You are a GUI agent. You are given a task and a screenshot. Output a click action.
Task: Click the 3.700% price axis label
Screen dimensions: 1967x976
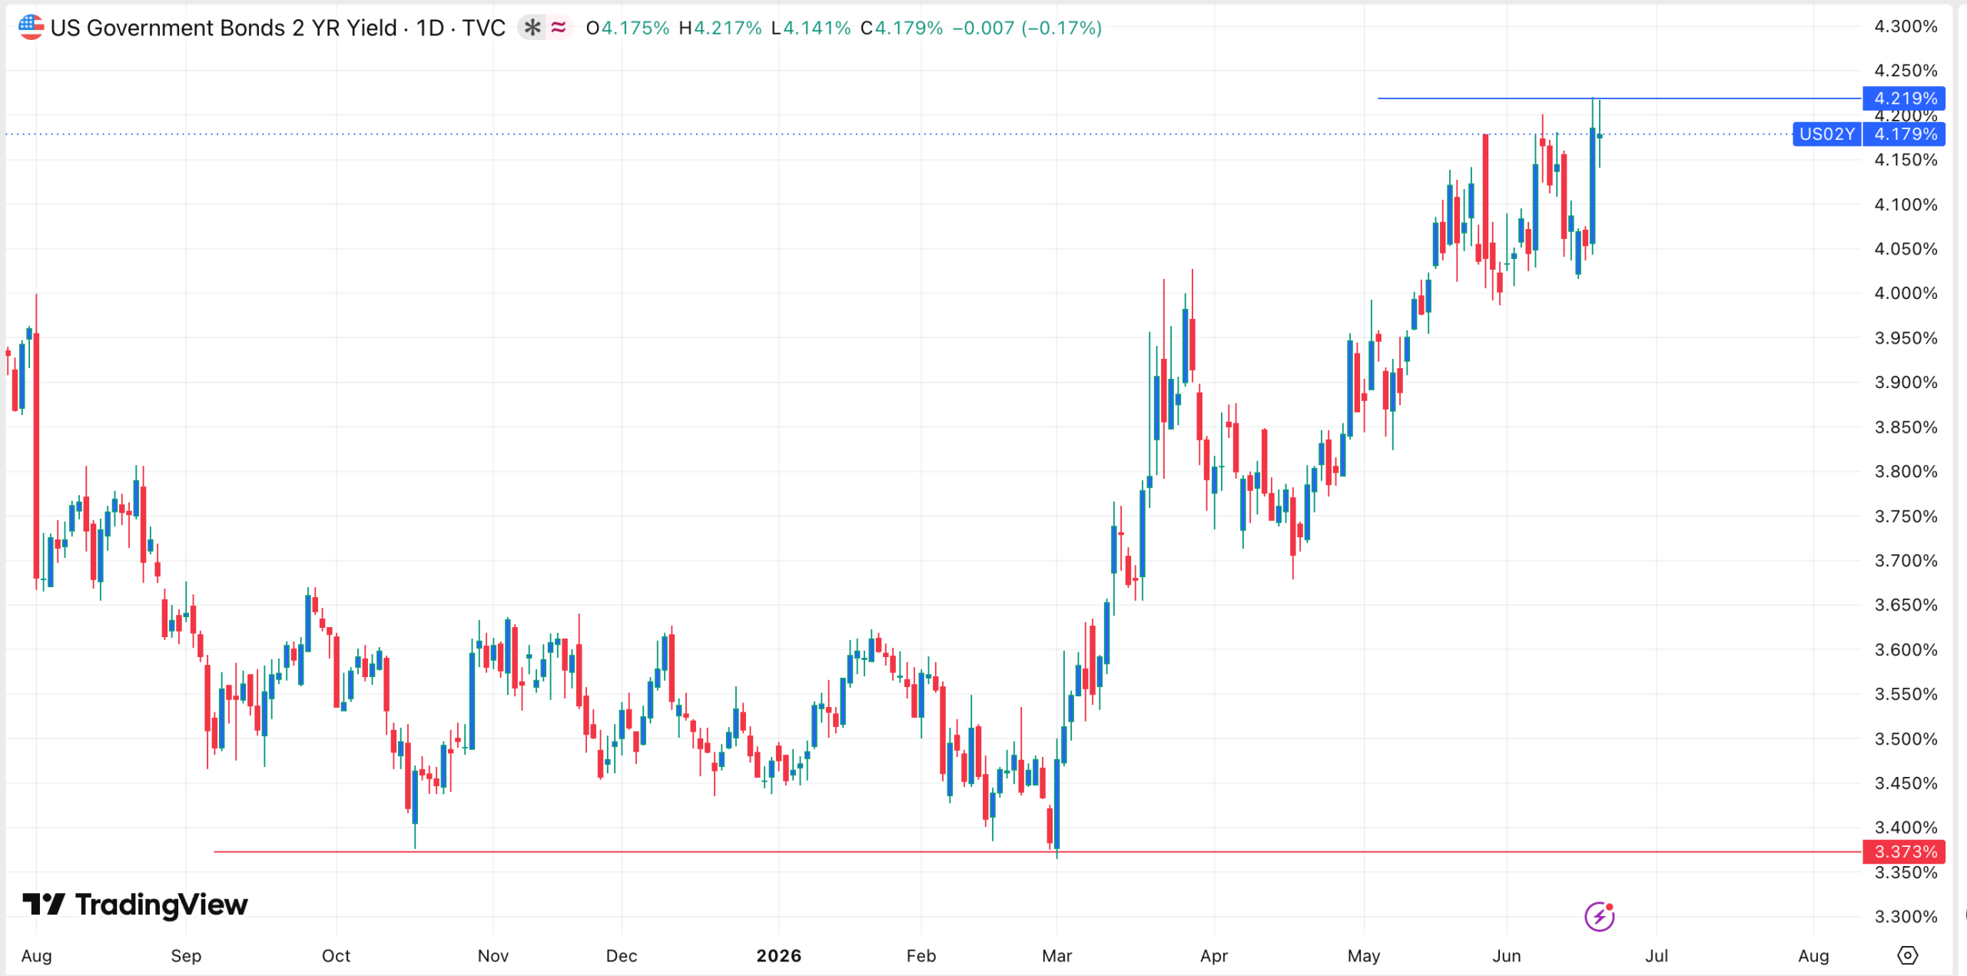pos(1906,560)
